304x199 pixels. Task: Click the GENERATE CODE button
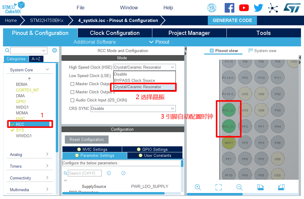(x=232, y=20)
